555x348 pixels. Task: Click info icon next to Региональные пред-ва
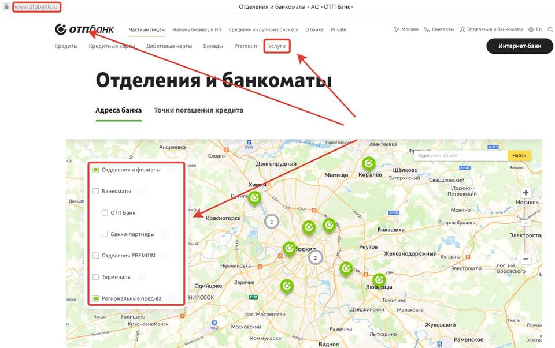172,299
